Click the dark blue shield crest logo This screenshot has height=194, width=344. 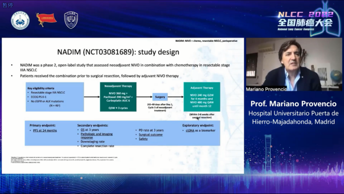point(71,20)
